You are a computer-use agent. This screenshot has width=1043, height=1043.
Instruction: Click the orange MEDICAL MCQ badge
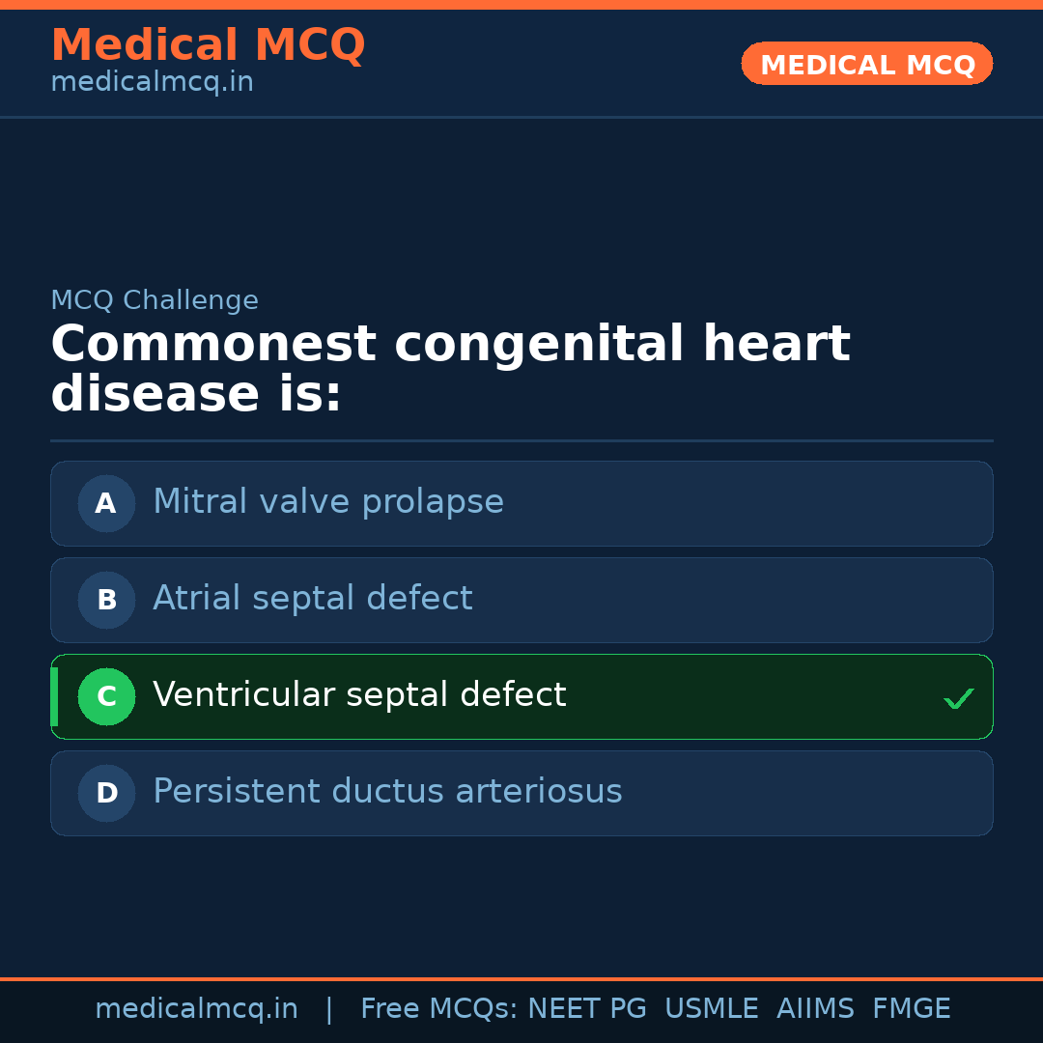coord(866,65)
